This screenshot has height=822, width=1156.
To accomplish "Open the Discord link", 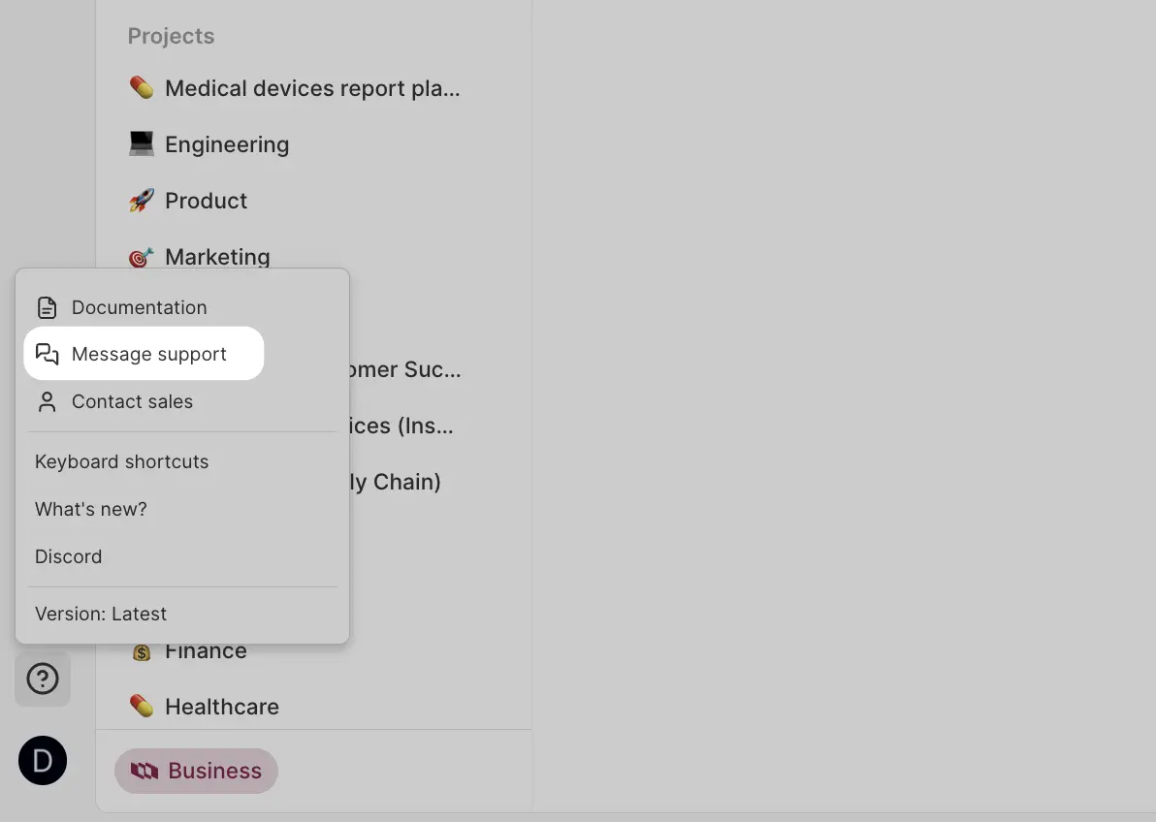I will tap(69, 556).
